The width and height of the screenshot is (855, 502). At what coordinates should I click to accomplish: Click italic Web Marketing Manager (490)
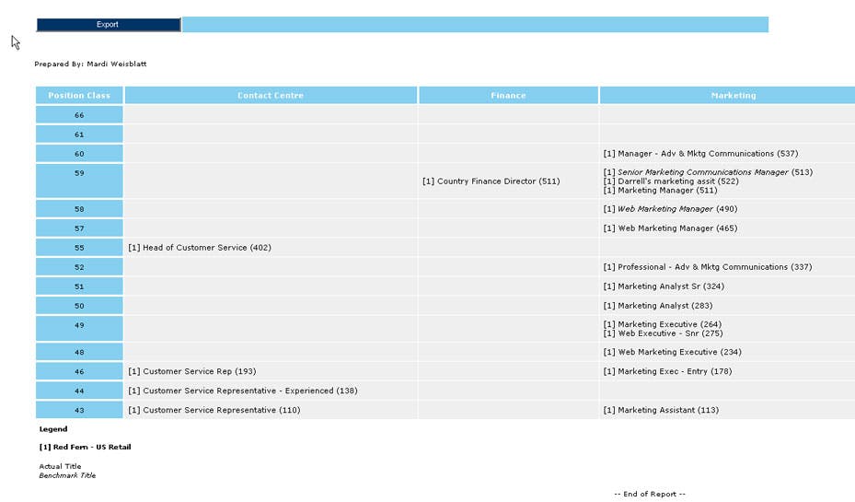[x=670, y=209]
